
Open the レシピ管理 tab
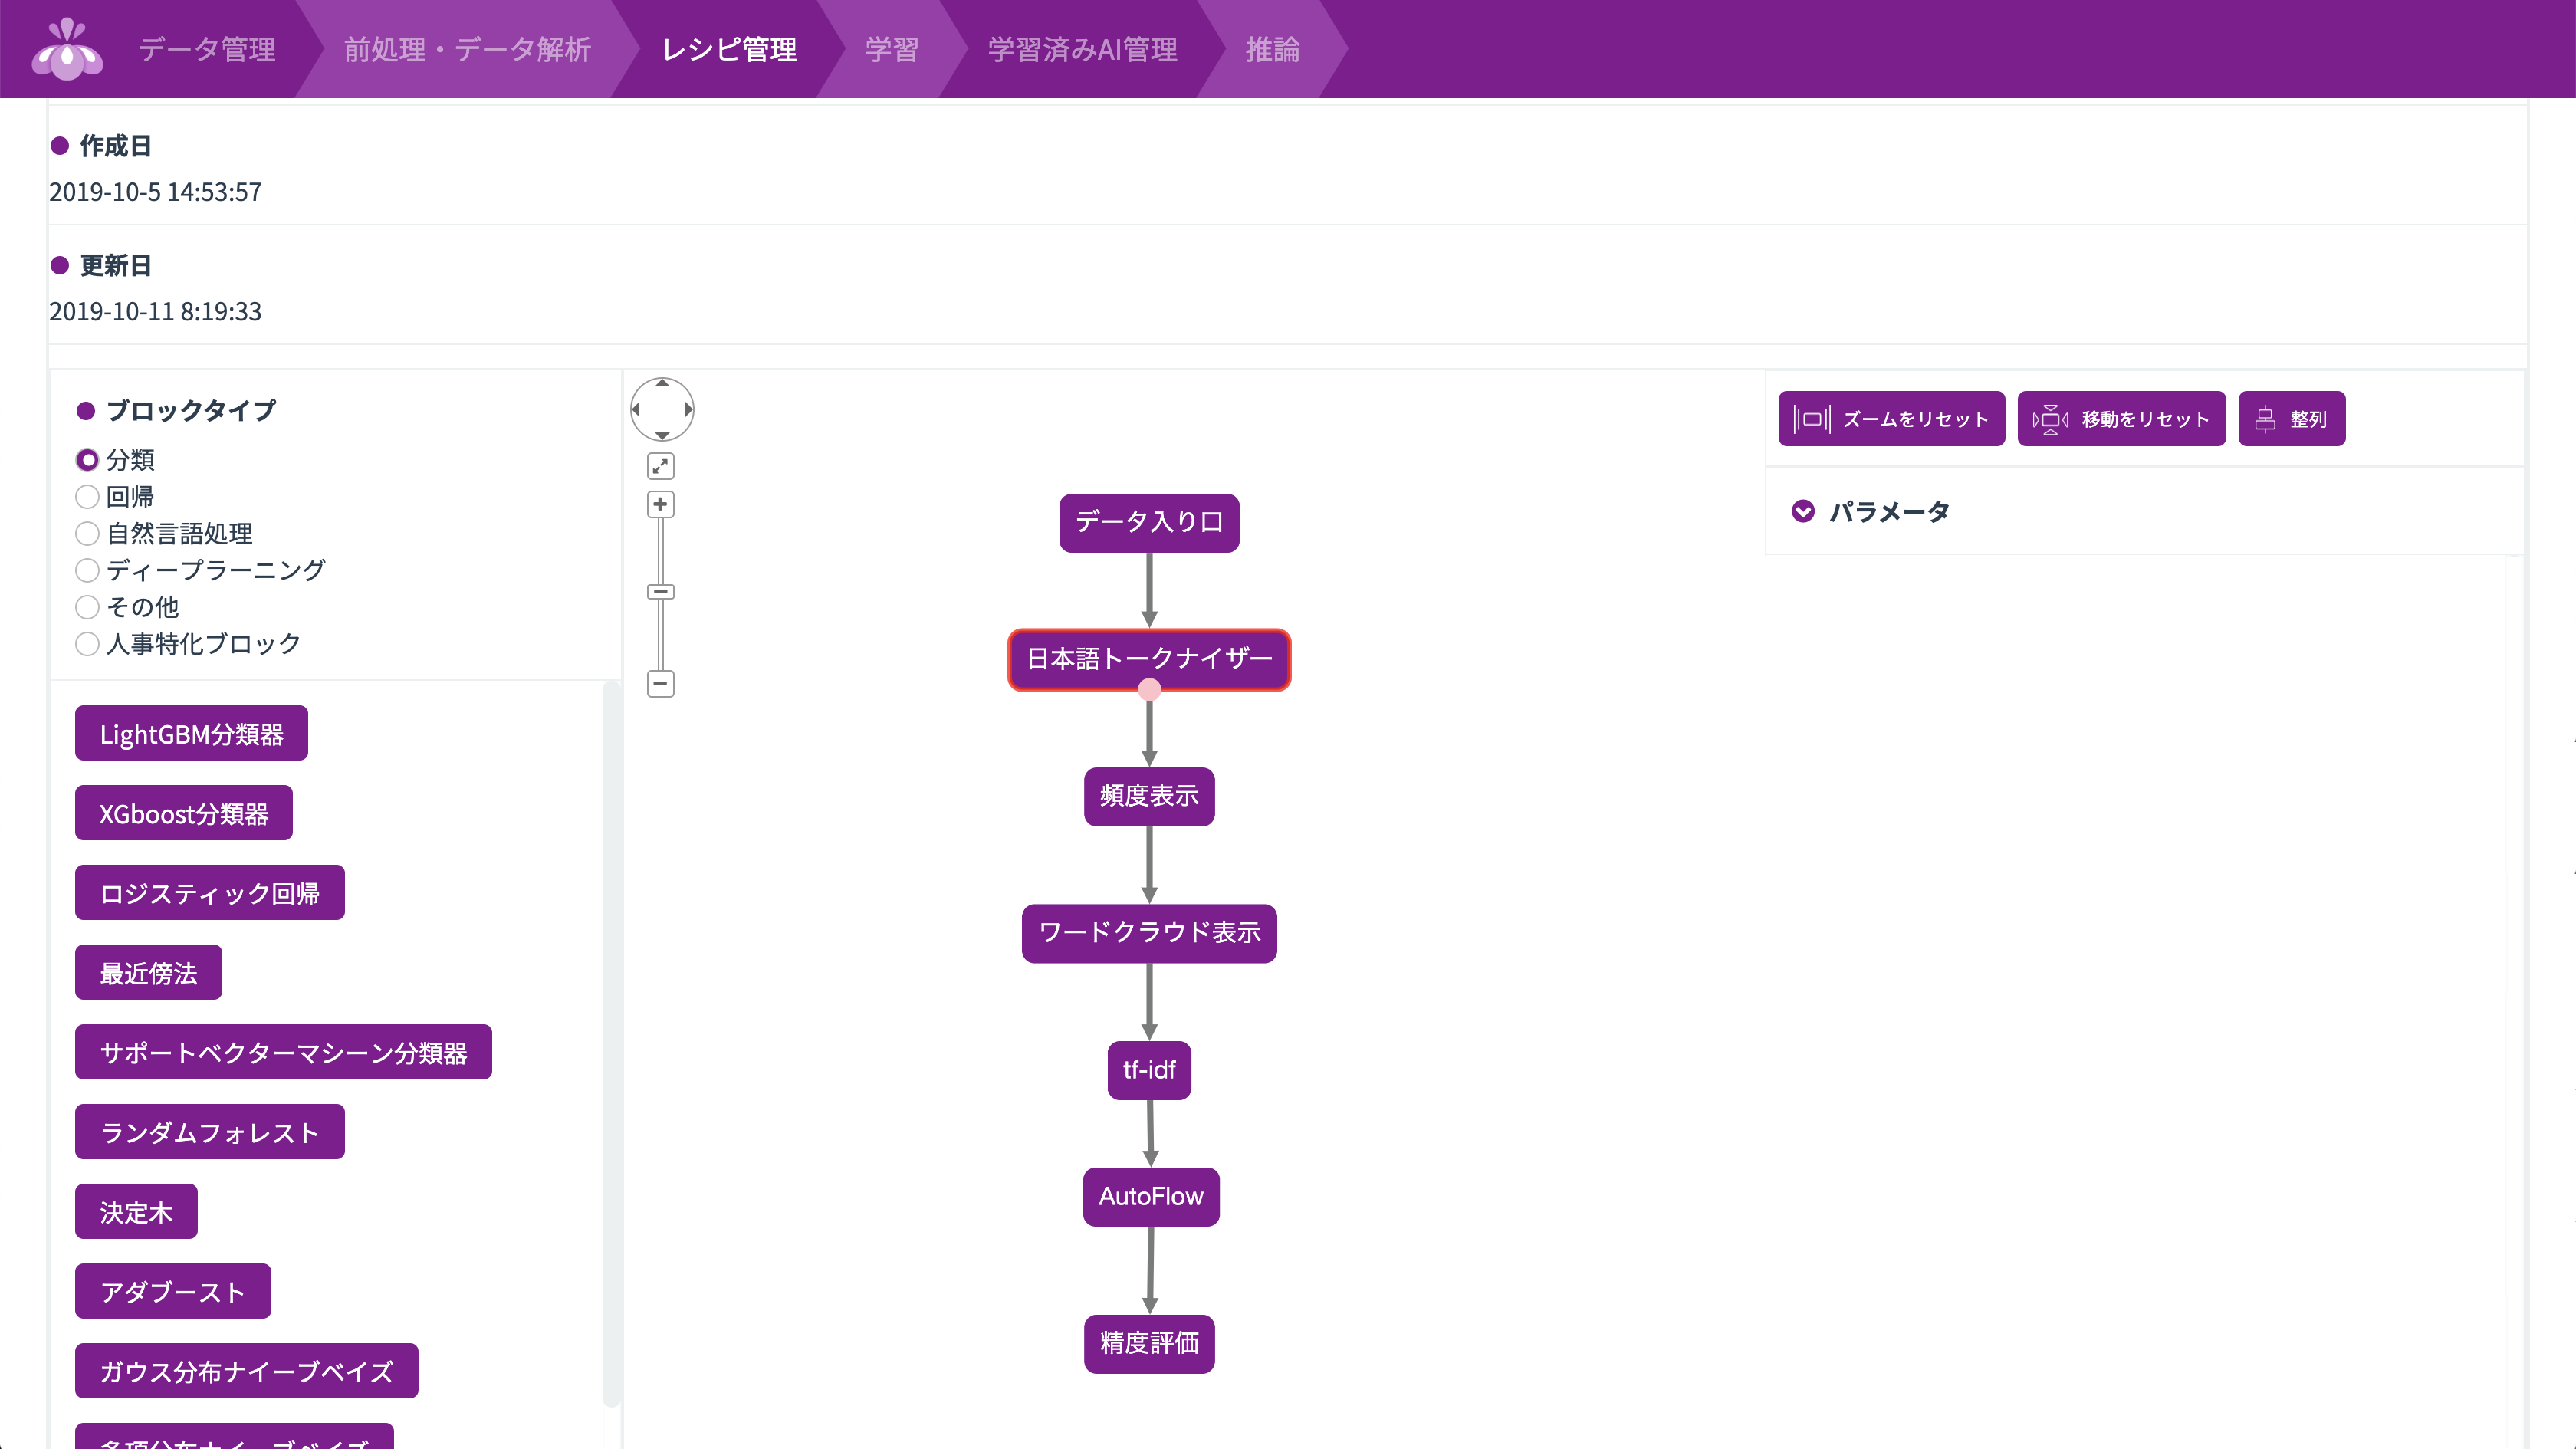point(729,49)
